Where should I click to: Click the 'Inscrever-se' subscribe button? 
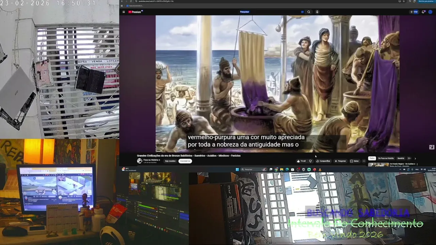click(185, 161)
